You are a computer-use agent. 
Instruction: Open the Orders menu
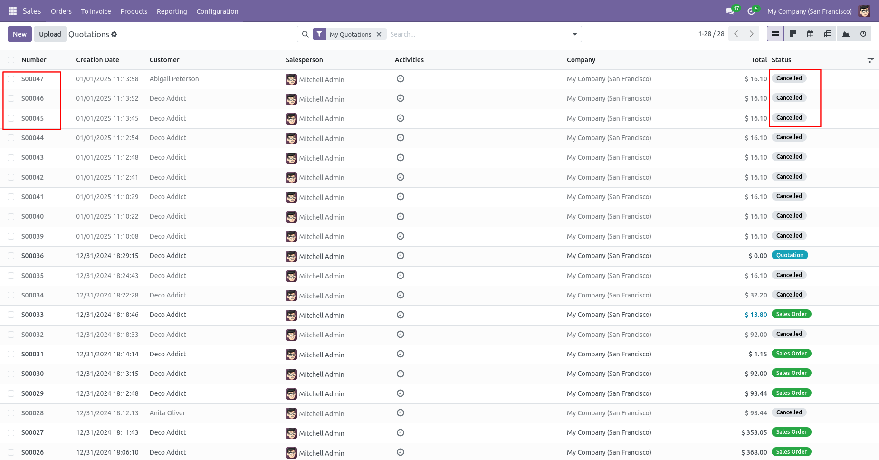click(x=61, y=11)
